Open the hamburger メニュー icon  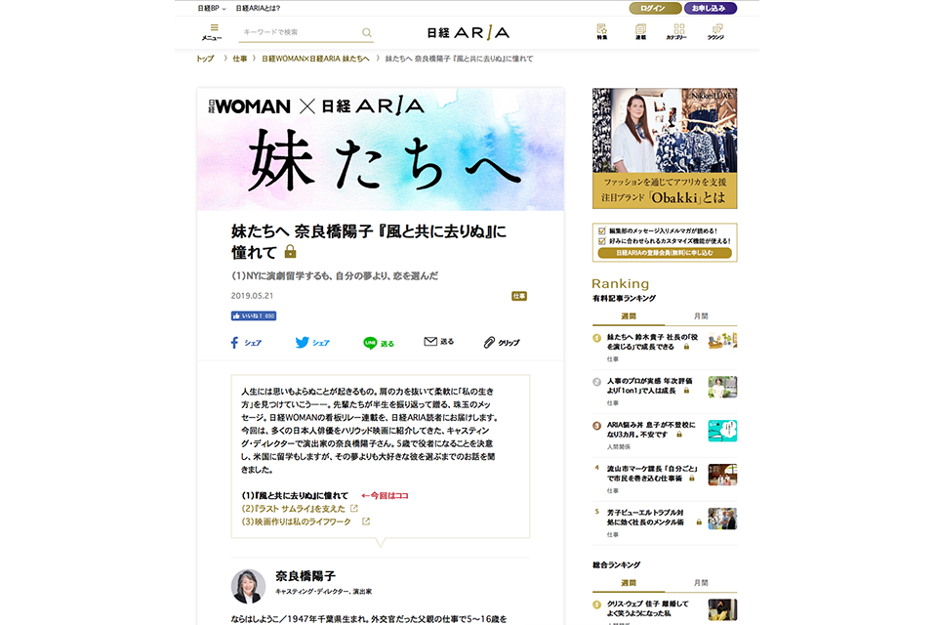click(x=212, y=32)
